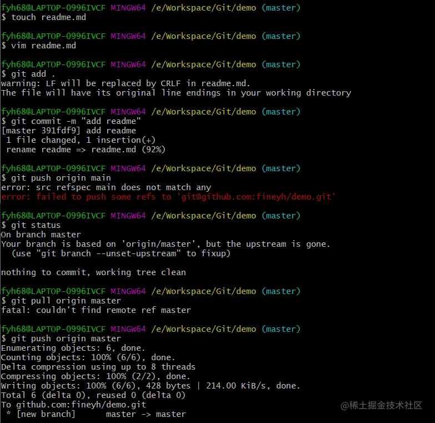The image size is (435, 423).
Task: Click the 'rename readme => readme.md (92%)' line
Action: click(x=86, y=150)
